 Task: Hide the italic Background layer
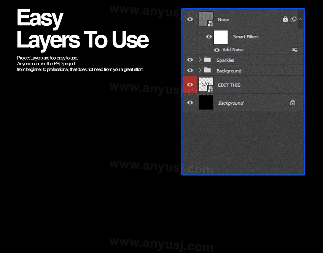[190, 103]
